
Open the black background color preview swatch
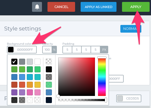tap(11, 50)
